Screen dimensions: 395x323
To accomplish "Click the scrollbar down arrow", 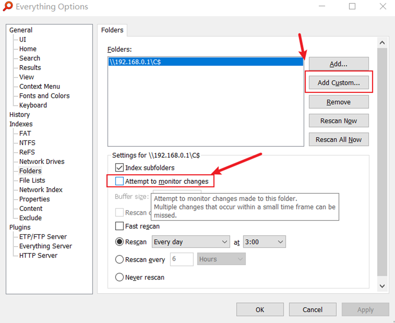I will pyautogui.click(x=382, y=286).
